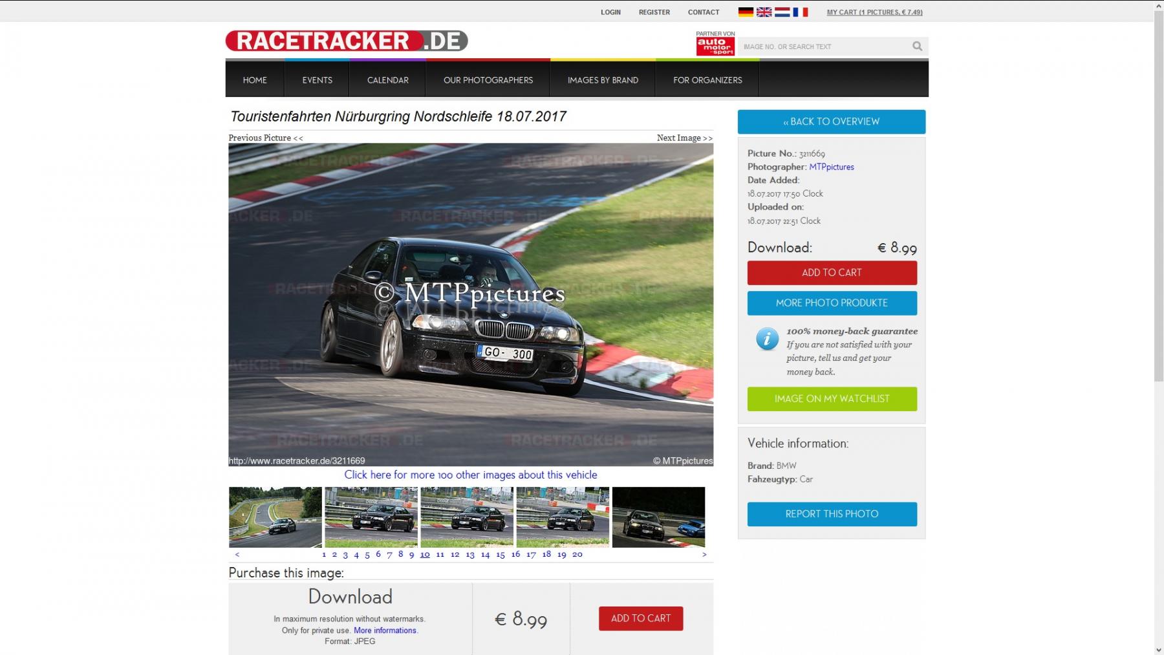The width and height of the screenshot is (1164, 655).
Task: Click the German flag language icon
Action: coord(746,12)
